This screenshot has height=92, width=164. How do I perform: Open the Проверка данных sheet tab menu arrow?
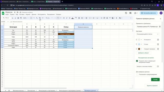[97, 90]
